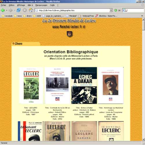
Task: Show more bookmarks chevron
Action: click(x=142, y=16)
